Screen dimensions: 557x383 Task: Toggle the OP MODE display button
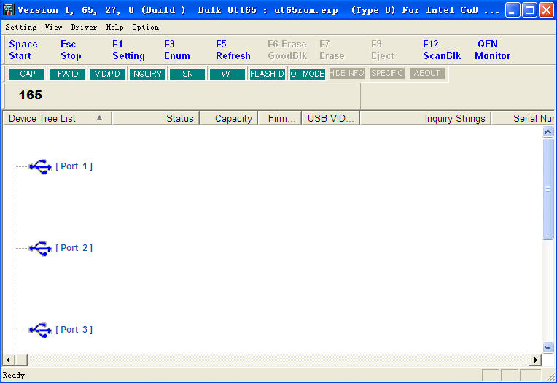307,74
